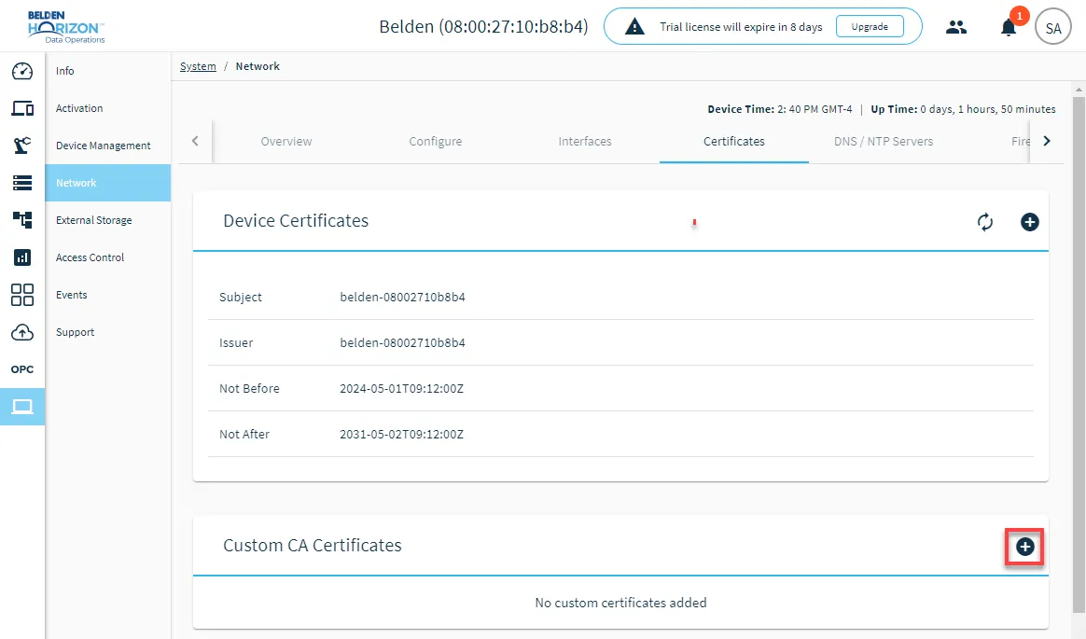
Task: Click the 'No custom certificates added' message
Action: click(620, 603)
